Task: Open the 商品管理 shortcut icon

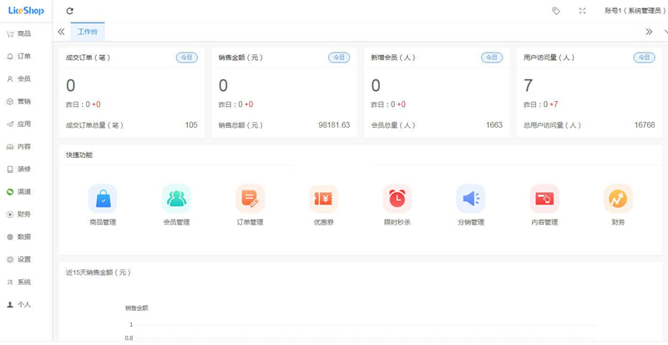Action: point(103,199)
